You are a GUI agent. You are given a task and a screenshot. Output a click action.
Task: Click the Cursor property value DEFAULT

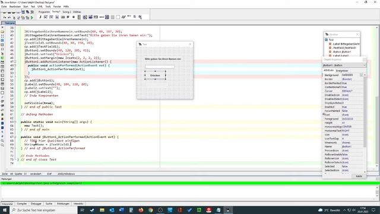352,91
